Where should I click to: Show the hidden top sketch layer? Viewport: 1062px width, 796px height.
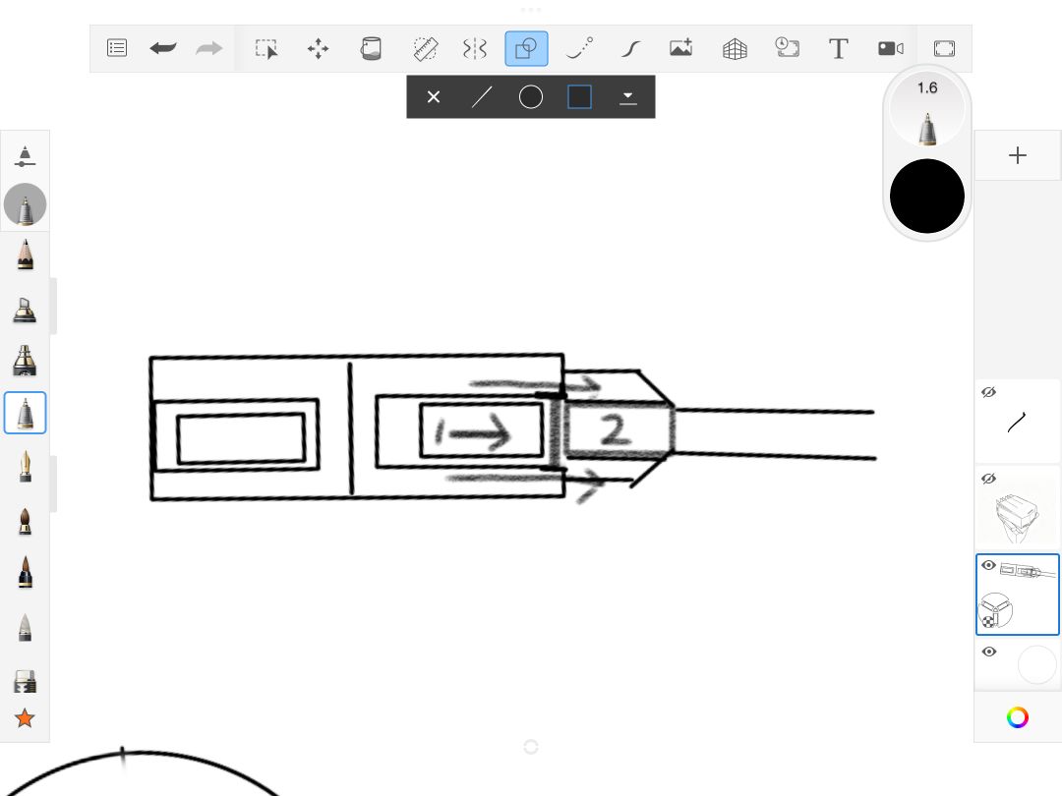pyautogui.click(x=989, y=392)
